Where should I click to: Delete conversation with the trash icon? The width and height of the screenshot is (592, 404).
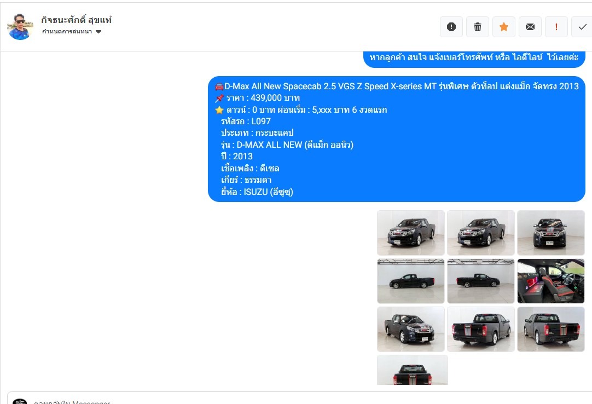point(478,27)
